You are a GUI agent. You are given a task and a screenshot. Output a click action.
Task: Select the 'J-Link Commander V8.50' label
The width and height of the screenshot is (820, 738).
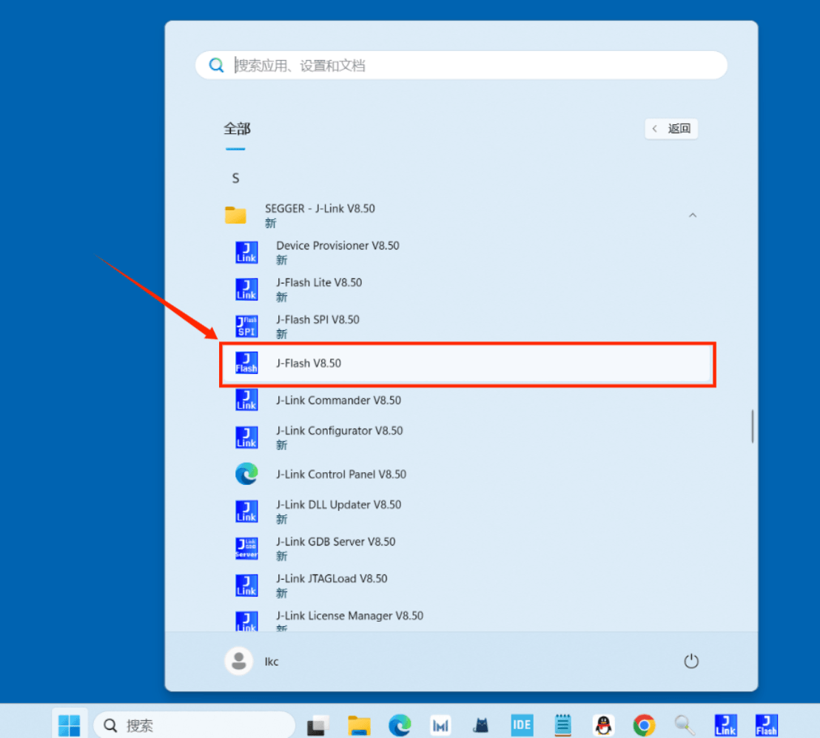[x=338, y=400]
